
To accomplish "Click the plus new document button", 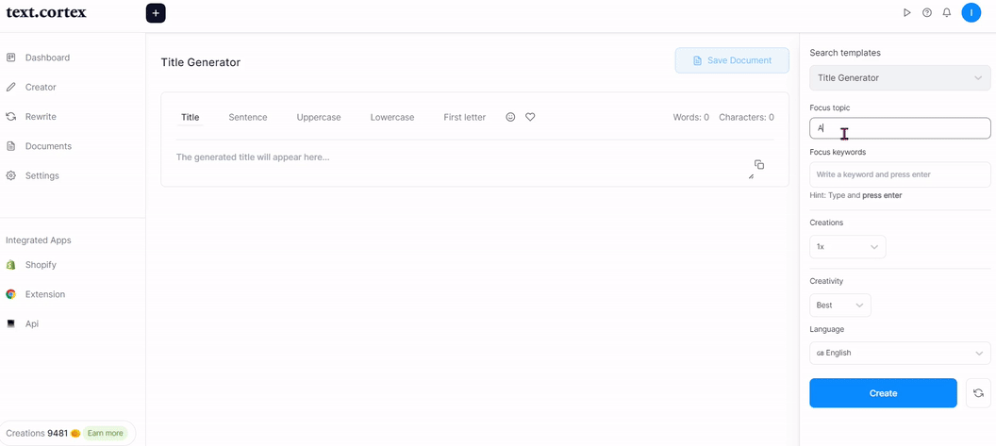I will click(x=156, y=12).
